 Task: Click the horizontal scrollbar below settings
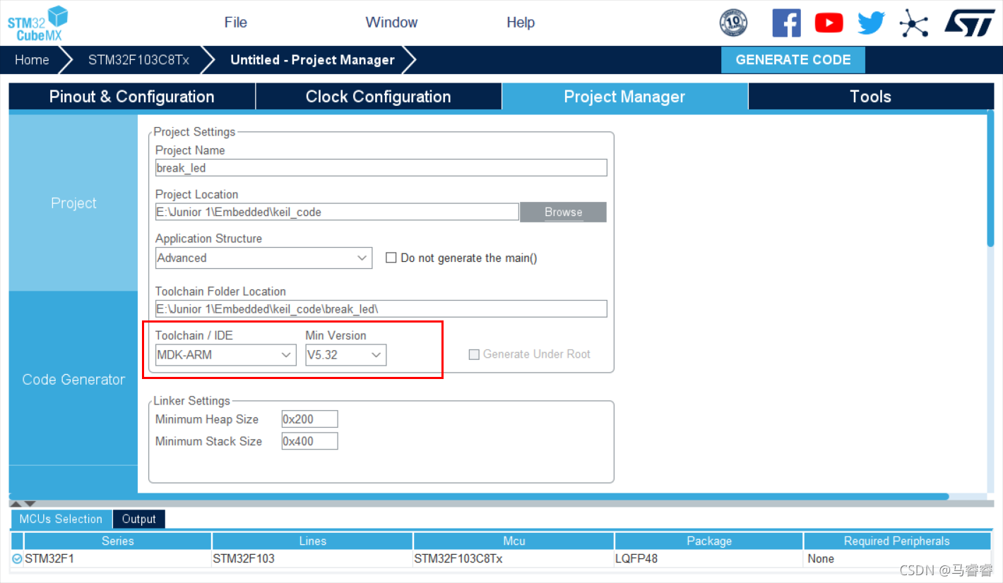click(478, 496)
